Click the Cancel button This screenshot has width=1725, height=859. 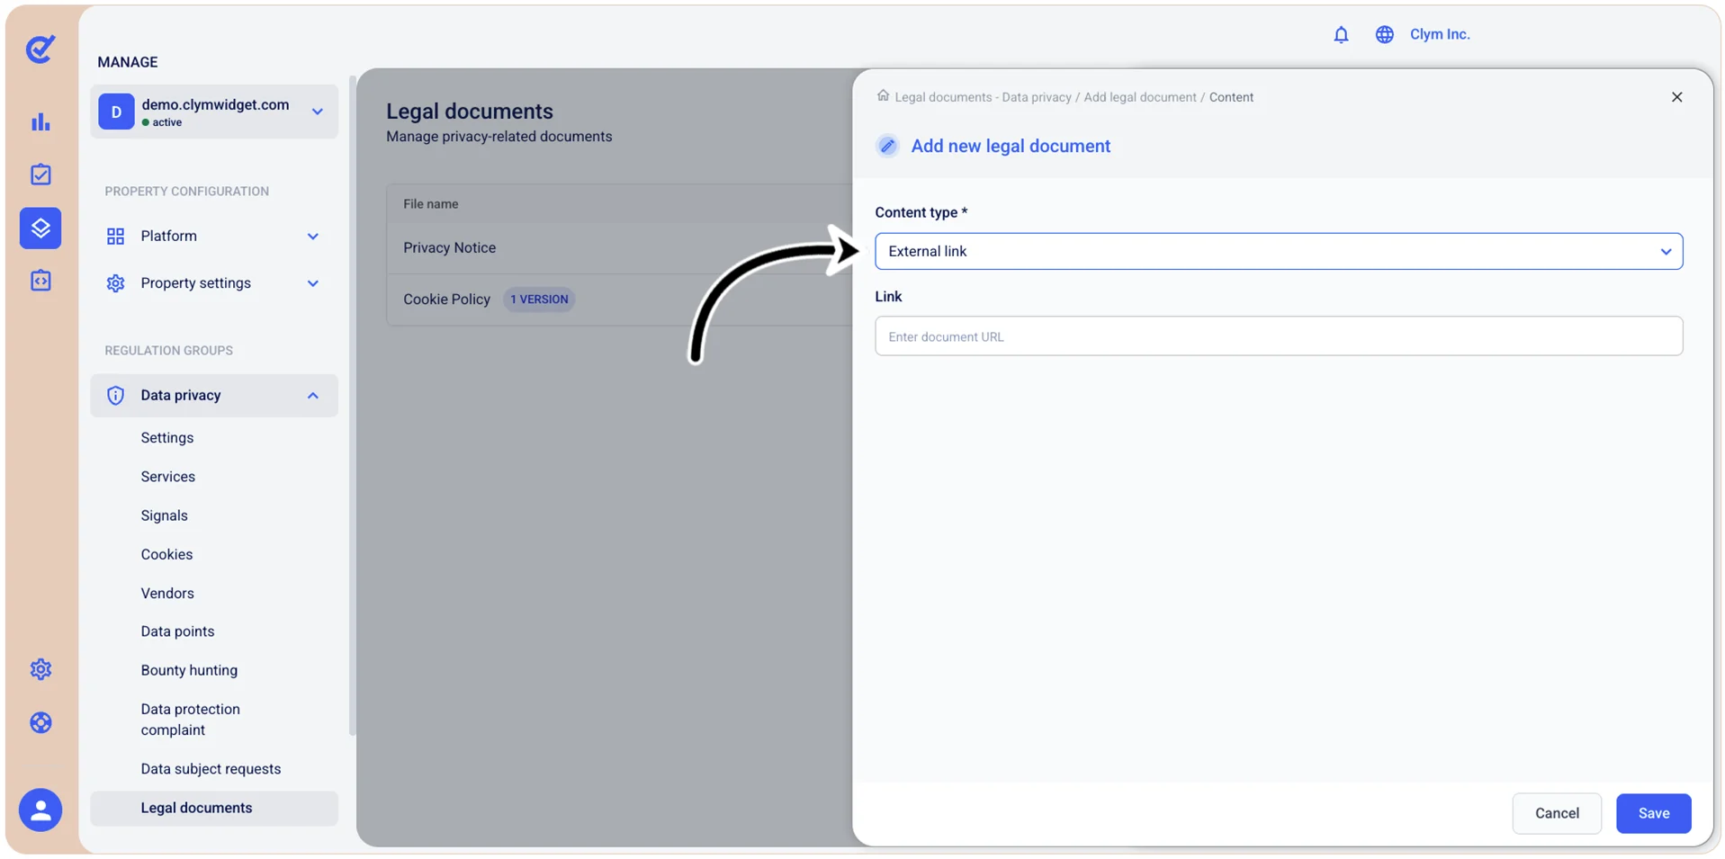click(1557, 813)
